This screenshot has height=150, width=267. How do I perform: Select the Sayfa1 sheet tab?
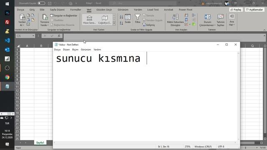[40, 142]
